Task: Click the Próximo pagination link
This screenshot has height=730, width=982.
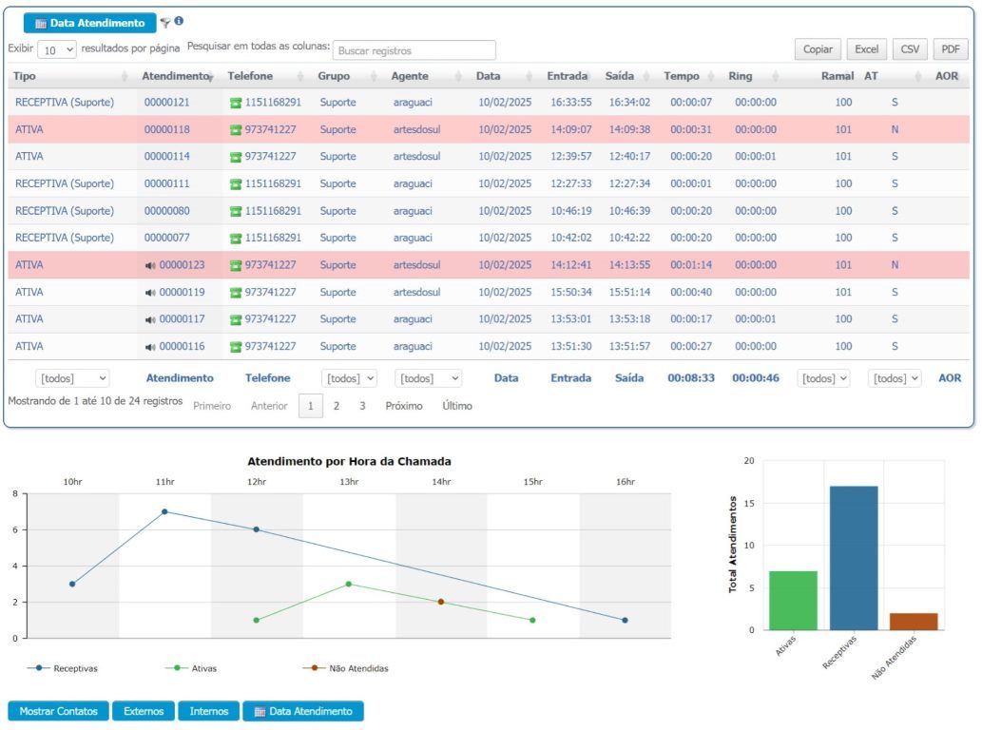Action: [x=403, y=406]
